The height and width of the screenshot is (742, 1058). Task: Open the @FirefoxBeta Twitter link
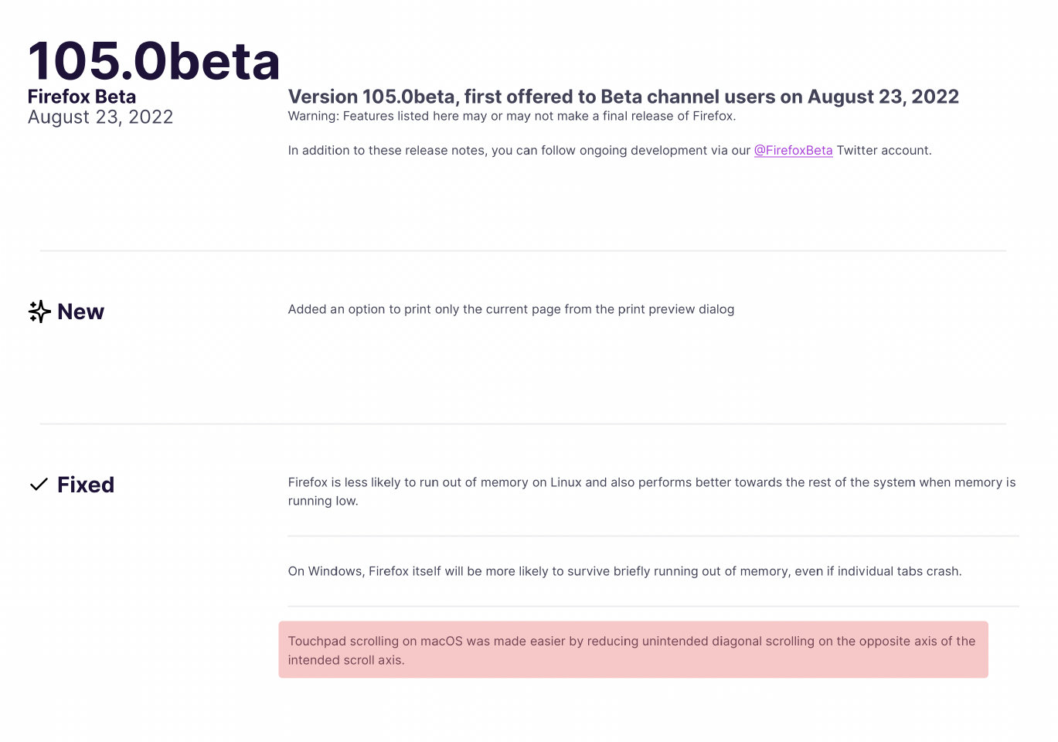(x=793, y=150)
